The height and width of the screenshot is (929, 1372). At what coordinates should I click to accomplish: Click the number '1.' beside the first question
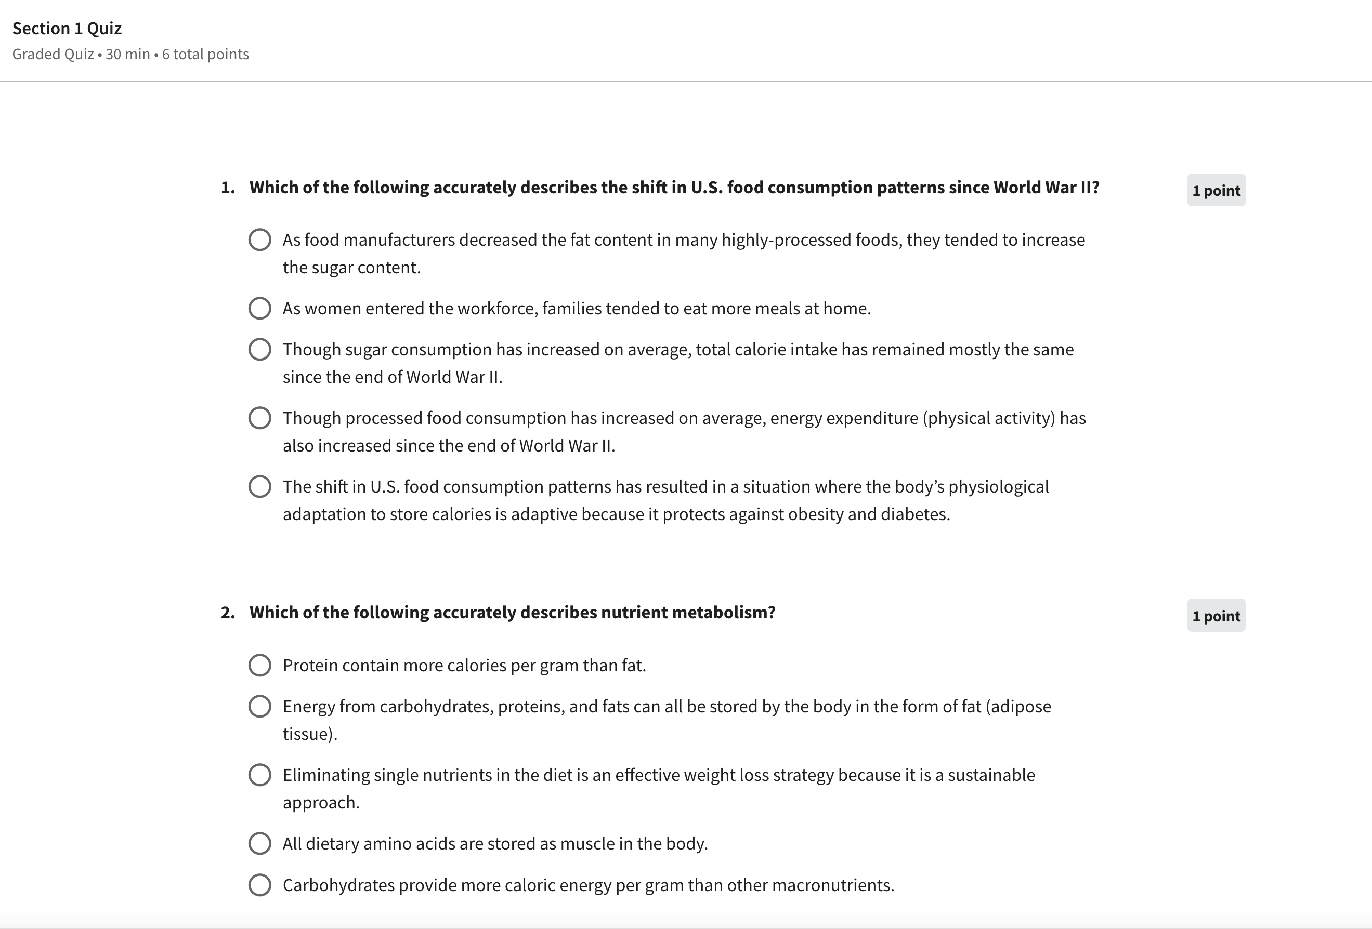[228, 188]
